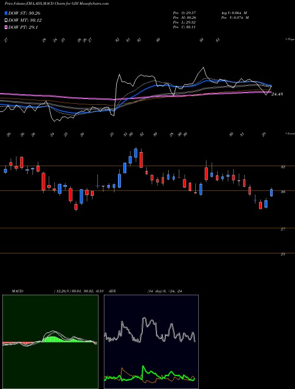The height and width of the screenshot is (389, 295).
Task: Click the 32 price axis label
Action: (x=283, y=167)
